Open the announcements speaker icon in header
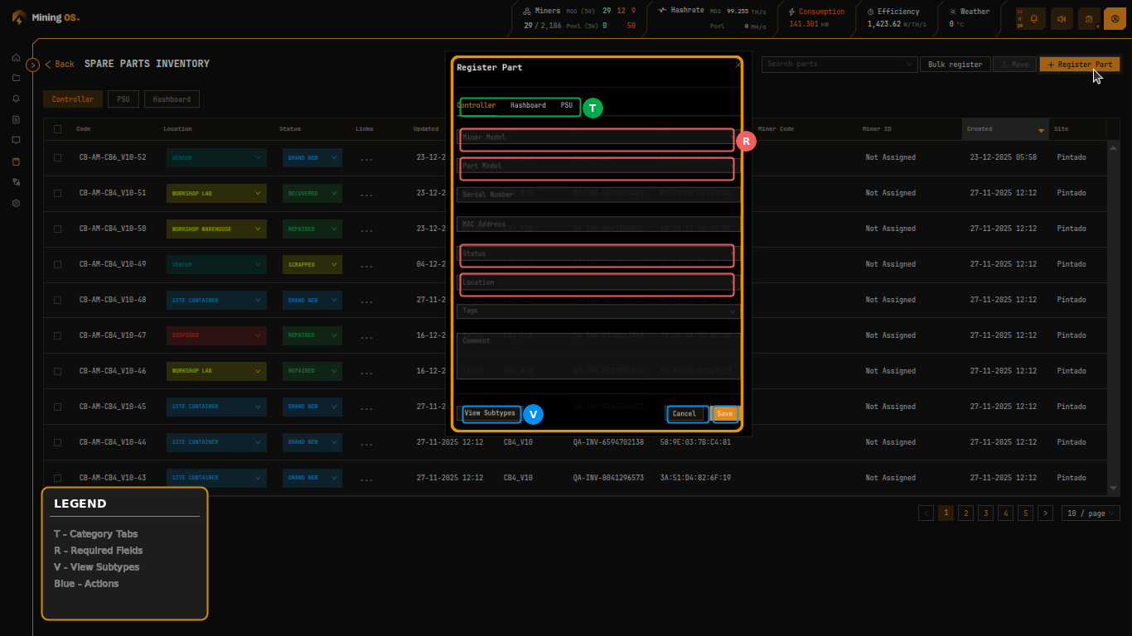The image size is (1132, 636). [1062, 18]
